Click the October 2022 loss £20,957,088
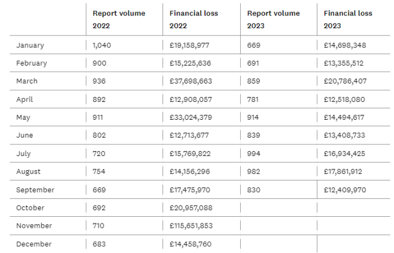394x253 pixels. click(x=191, y=208)
